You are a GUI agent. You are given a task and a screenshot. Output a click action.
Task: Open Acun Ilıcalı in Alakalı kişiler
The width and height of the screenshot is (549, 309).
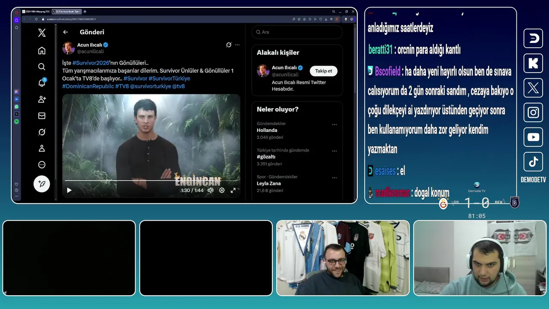pos(285,68)
